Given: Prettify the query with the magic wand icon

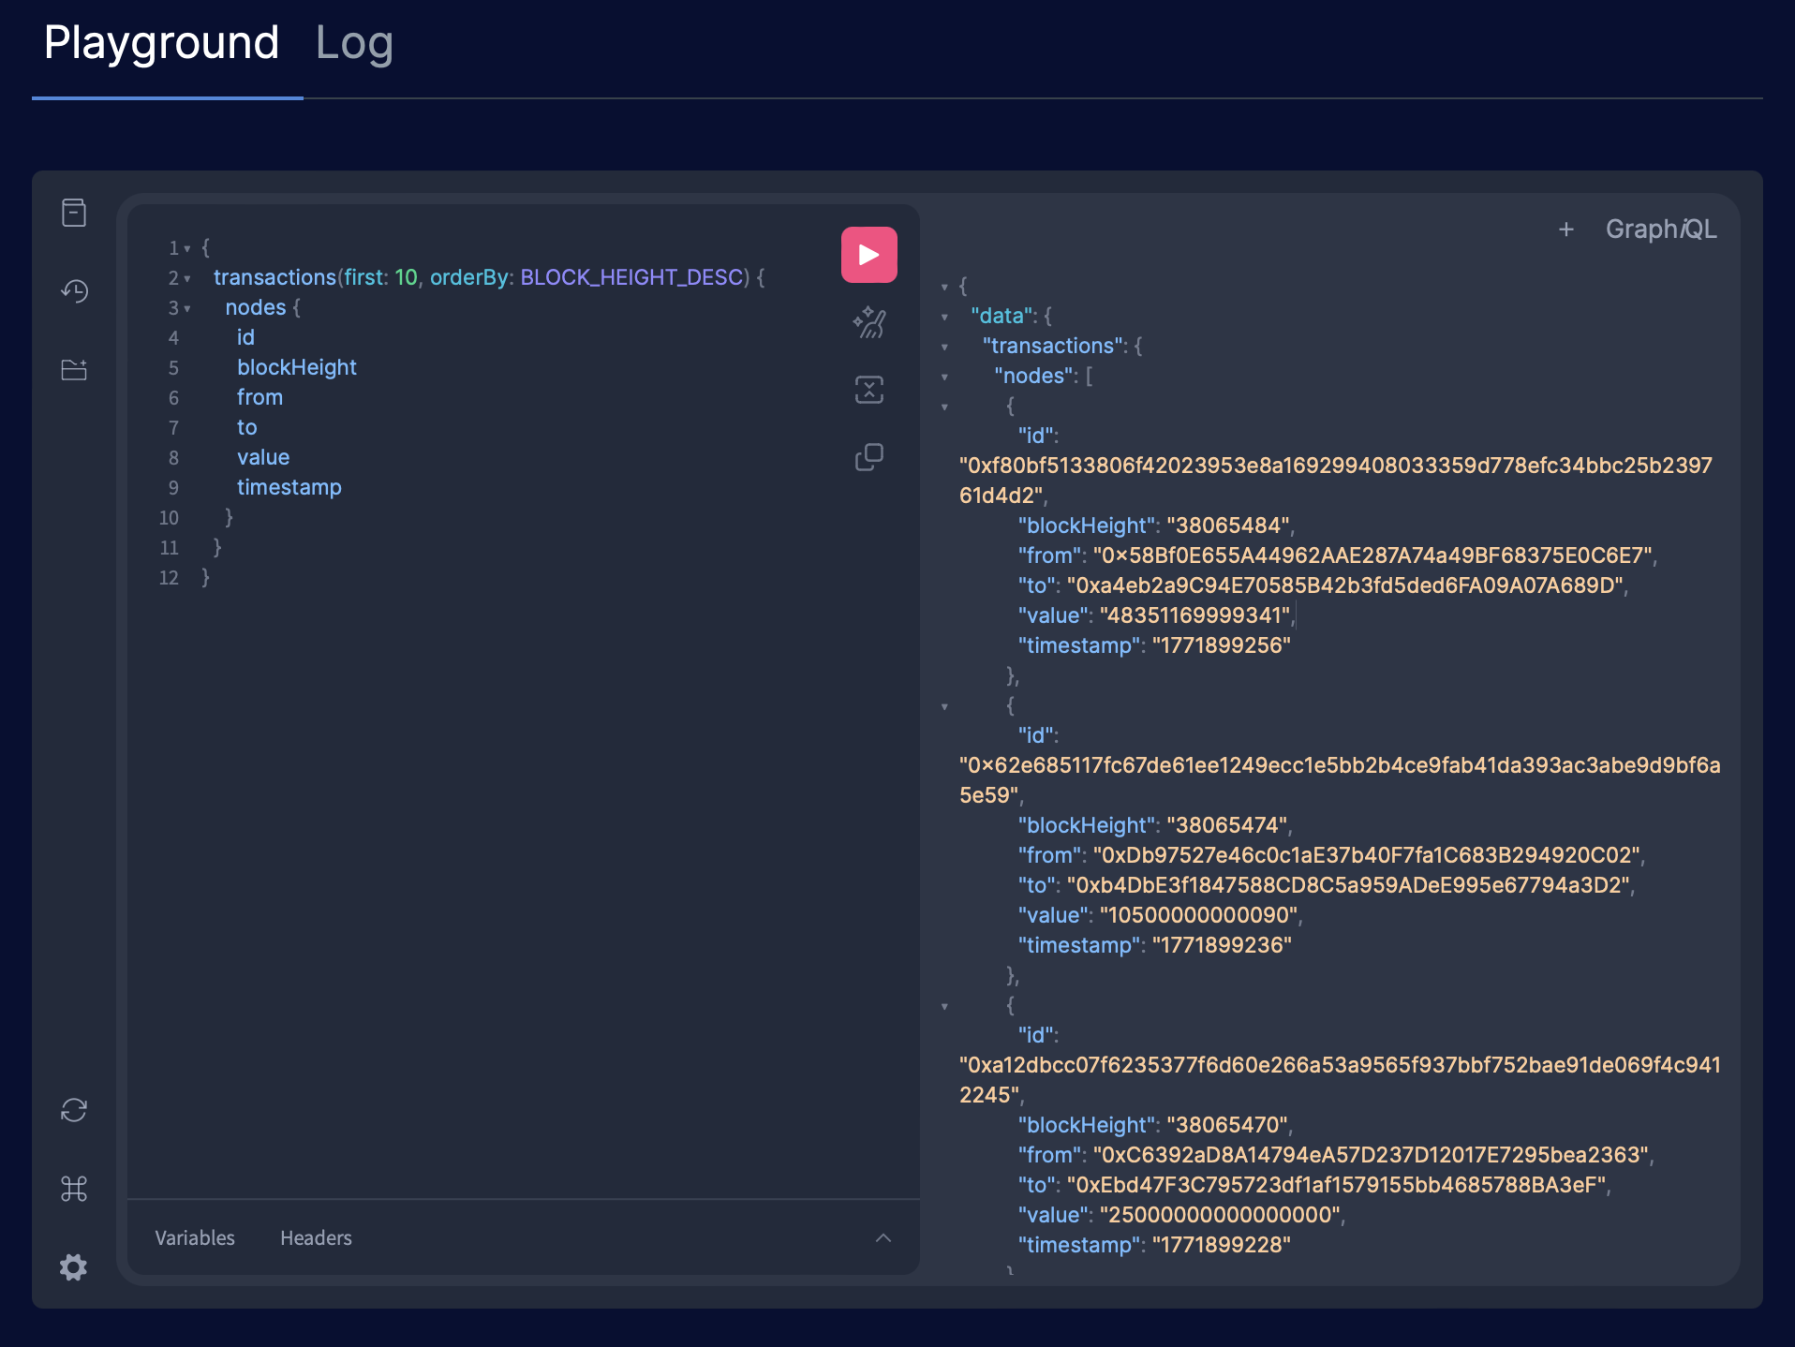Looking at the screenshot, I should [868, 323].
